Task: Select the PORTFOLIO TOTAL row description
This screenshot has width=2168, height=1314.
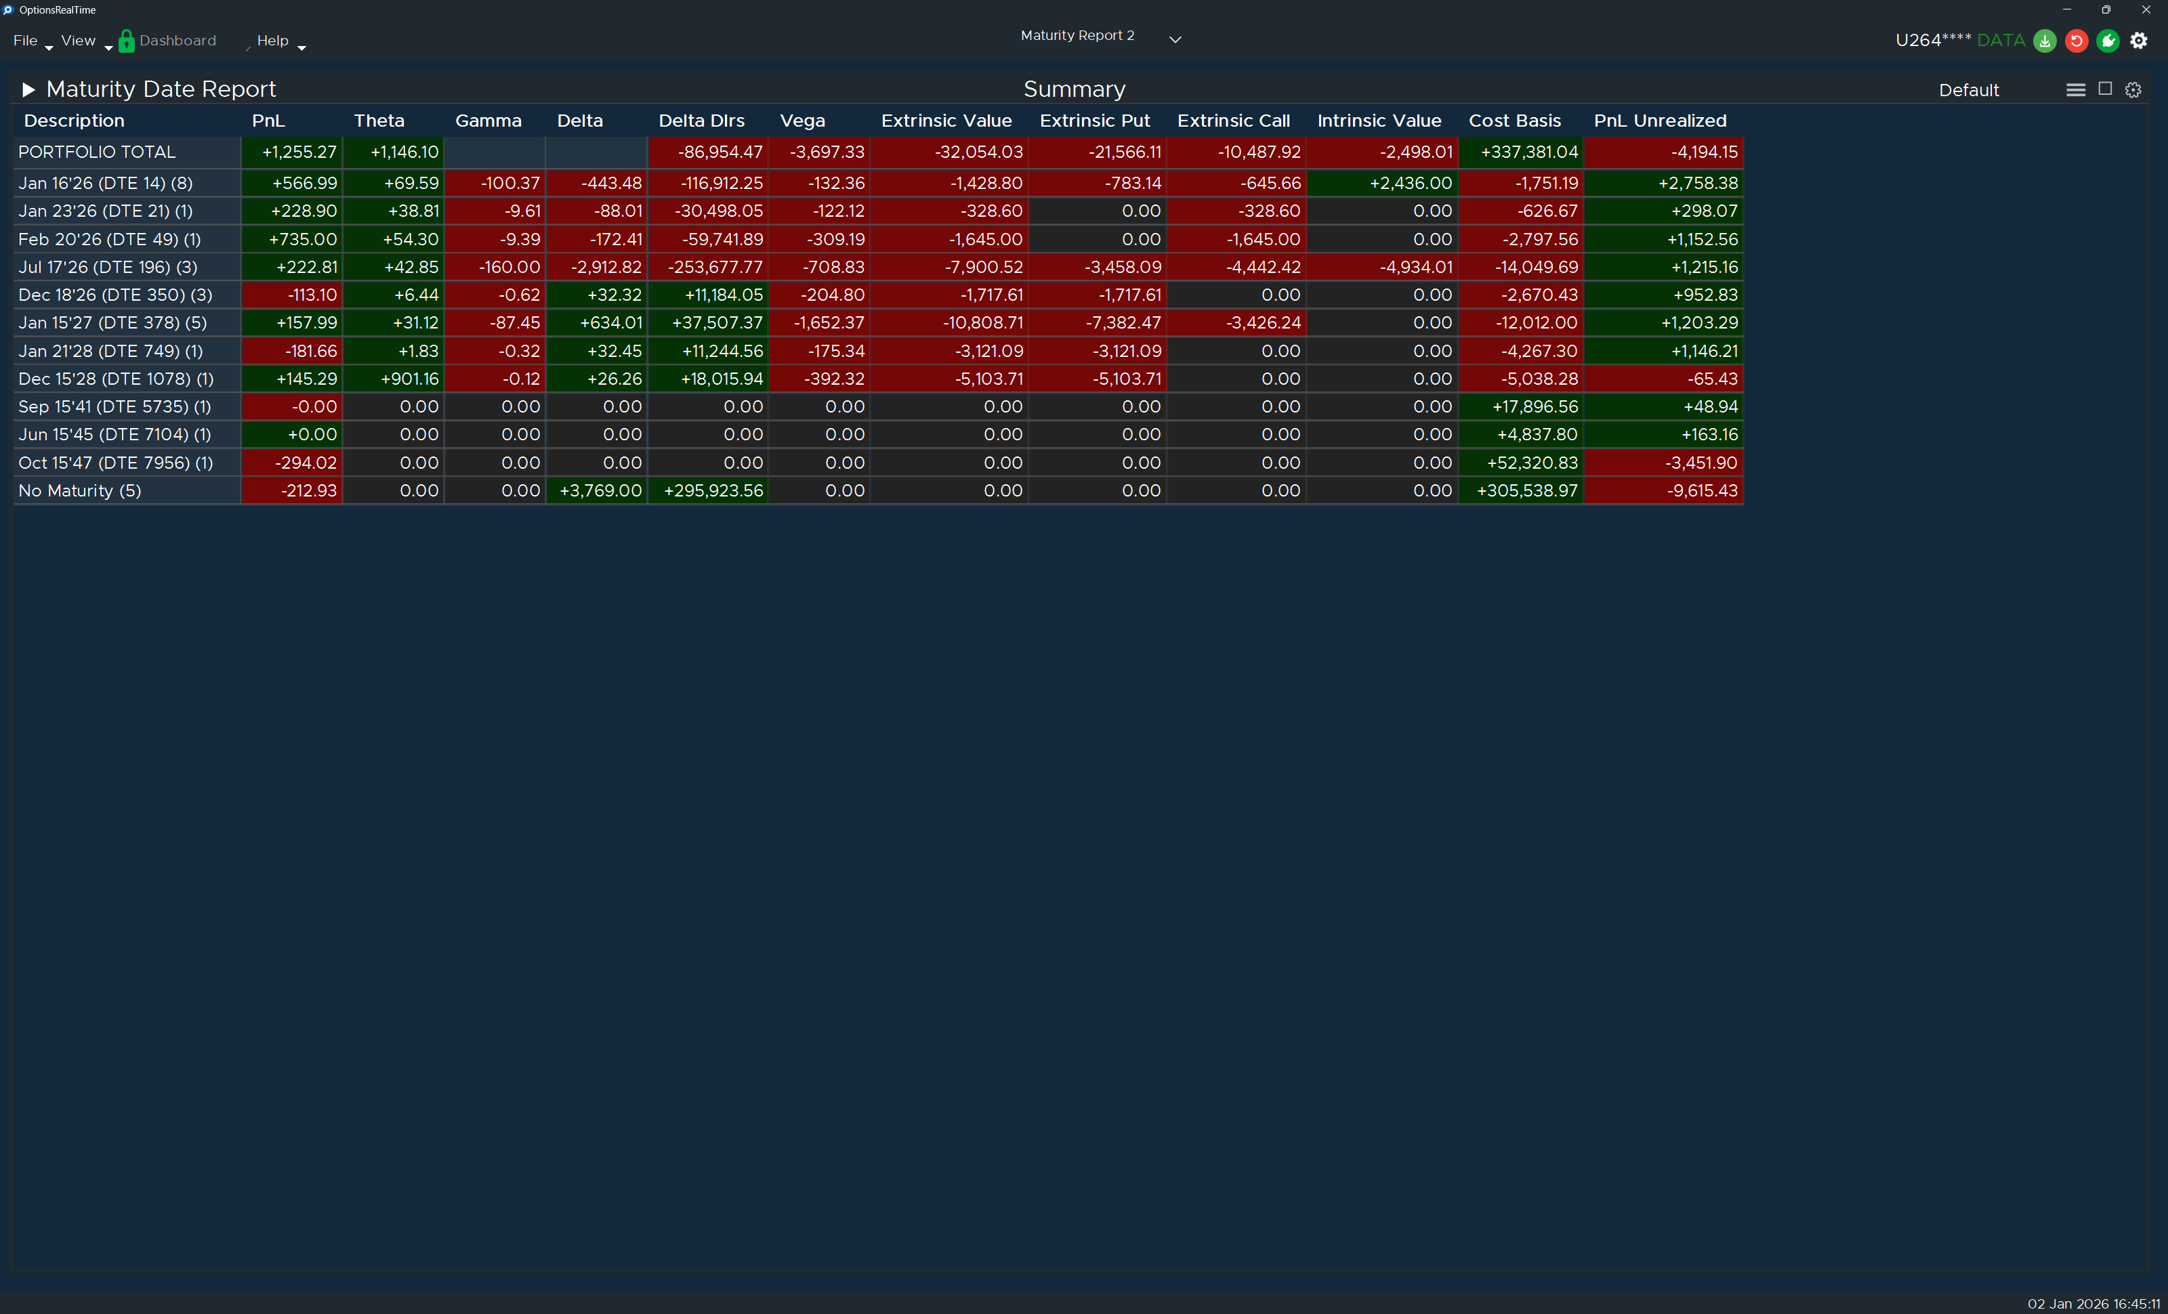Action: [97, 151]
